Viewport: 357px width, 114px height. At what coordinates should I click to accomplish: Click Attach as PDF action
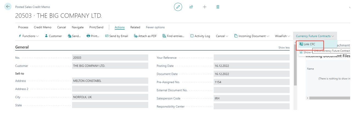[145, 36]
